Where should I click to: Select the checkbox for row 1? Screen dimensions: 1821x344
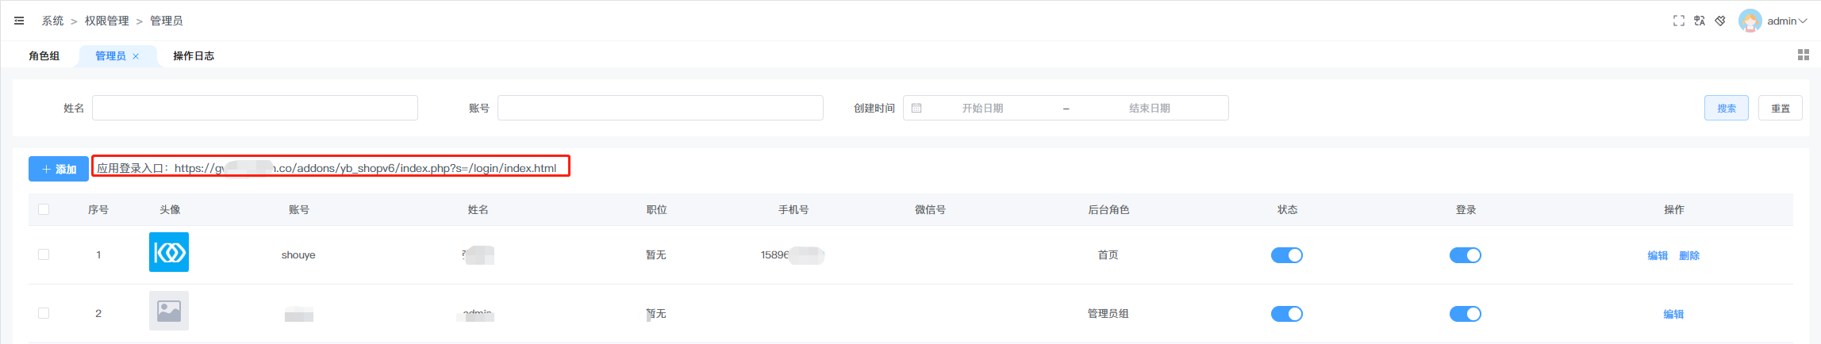[x=44, y=254]
